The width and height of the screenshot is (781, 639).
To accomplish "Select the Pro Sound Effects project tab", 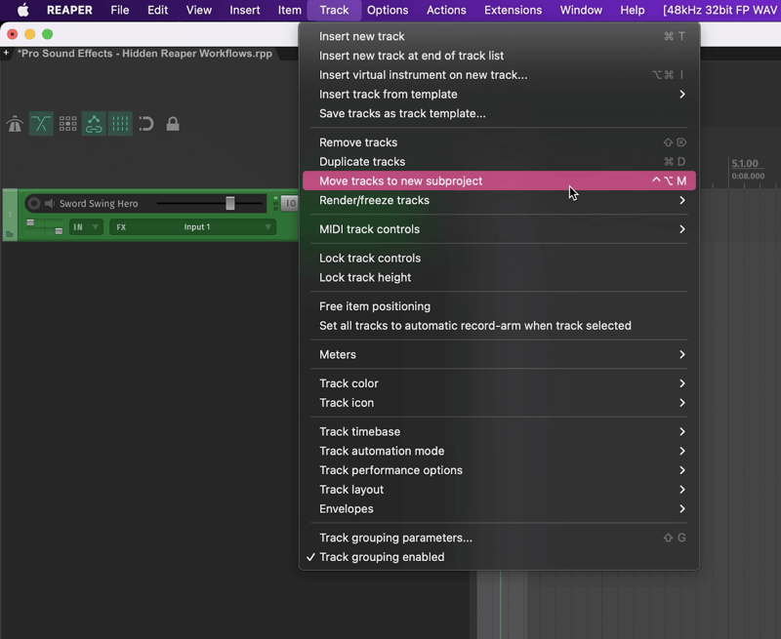I will point(144,54).
